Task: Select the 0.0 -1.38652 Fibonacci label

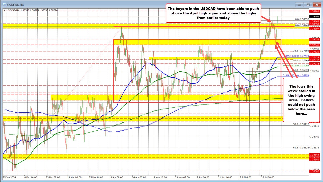Action: pos(302,19)
